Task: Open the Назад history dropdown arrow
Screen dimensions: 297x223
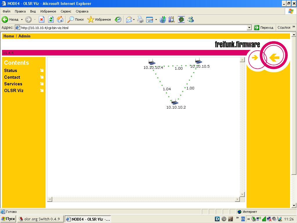Action: click(22, 19)
